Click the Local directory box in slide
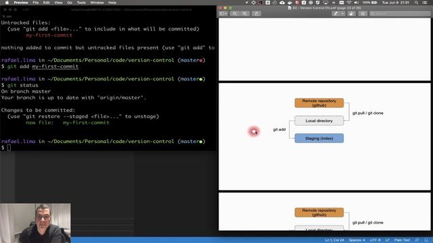 319,121
